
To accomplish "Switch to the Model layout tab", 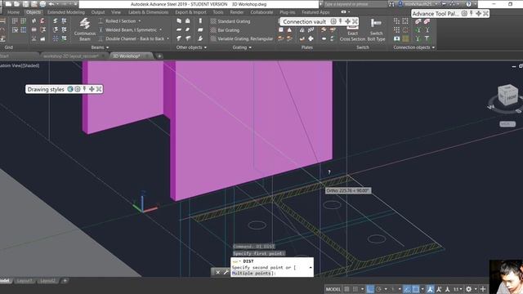I will pyautogui.click(x=5, y=281).
